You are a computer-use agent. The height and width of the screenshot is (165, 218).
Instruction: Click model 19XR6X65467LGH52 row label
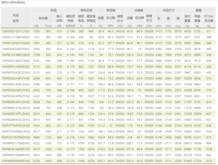click(16, 102)
